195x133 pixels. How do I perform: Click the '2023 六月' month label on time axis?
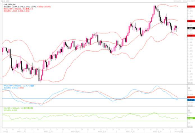[x=130, y=132]
